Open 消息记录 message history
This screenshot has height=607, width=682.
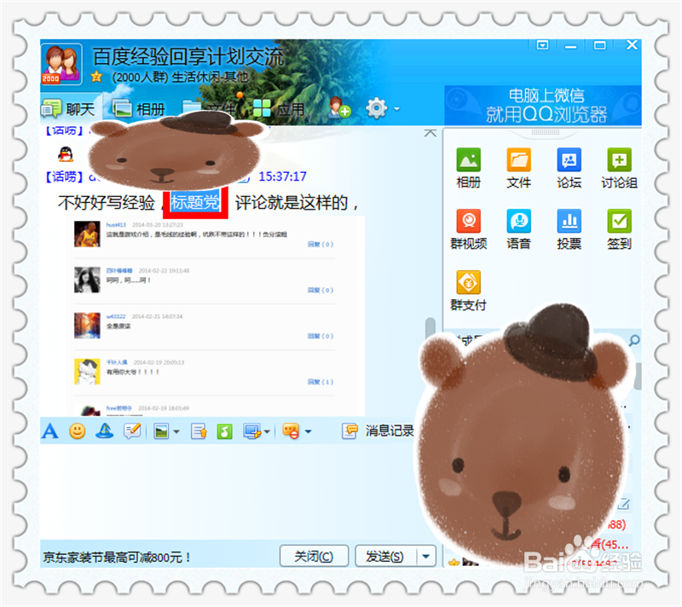point(378,431)
